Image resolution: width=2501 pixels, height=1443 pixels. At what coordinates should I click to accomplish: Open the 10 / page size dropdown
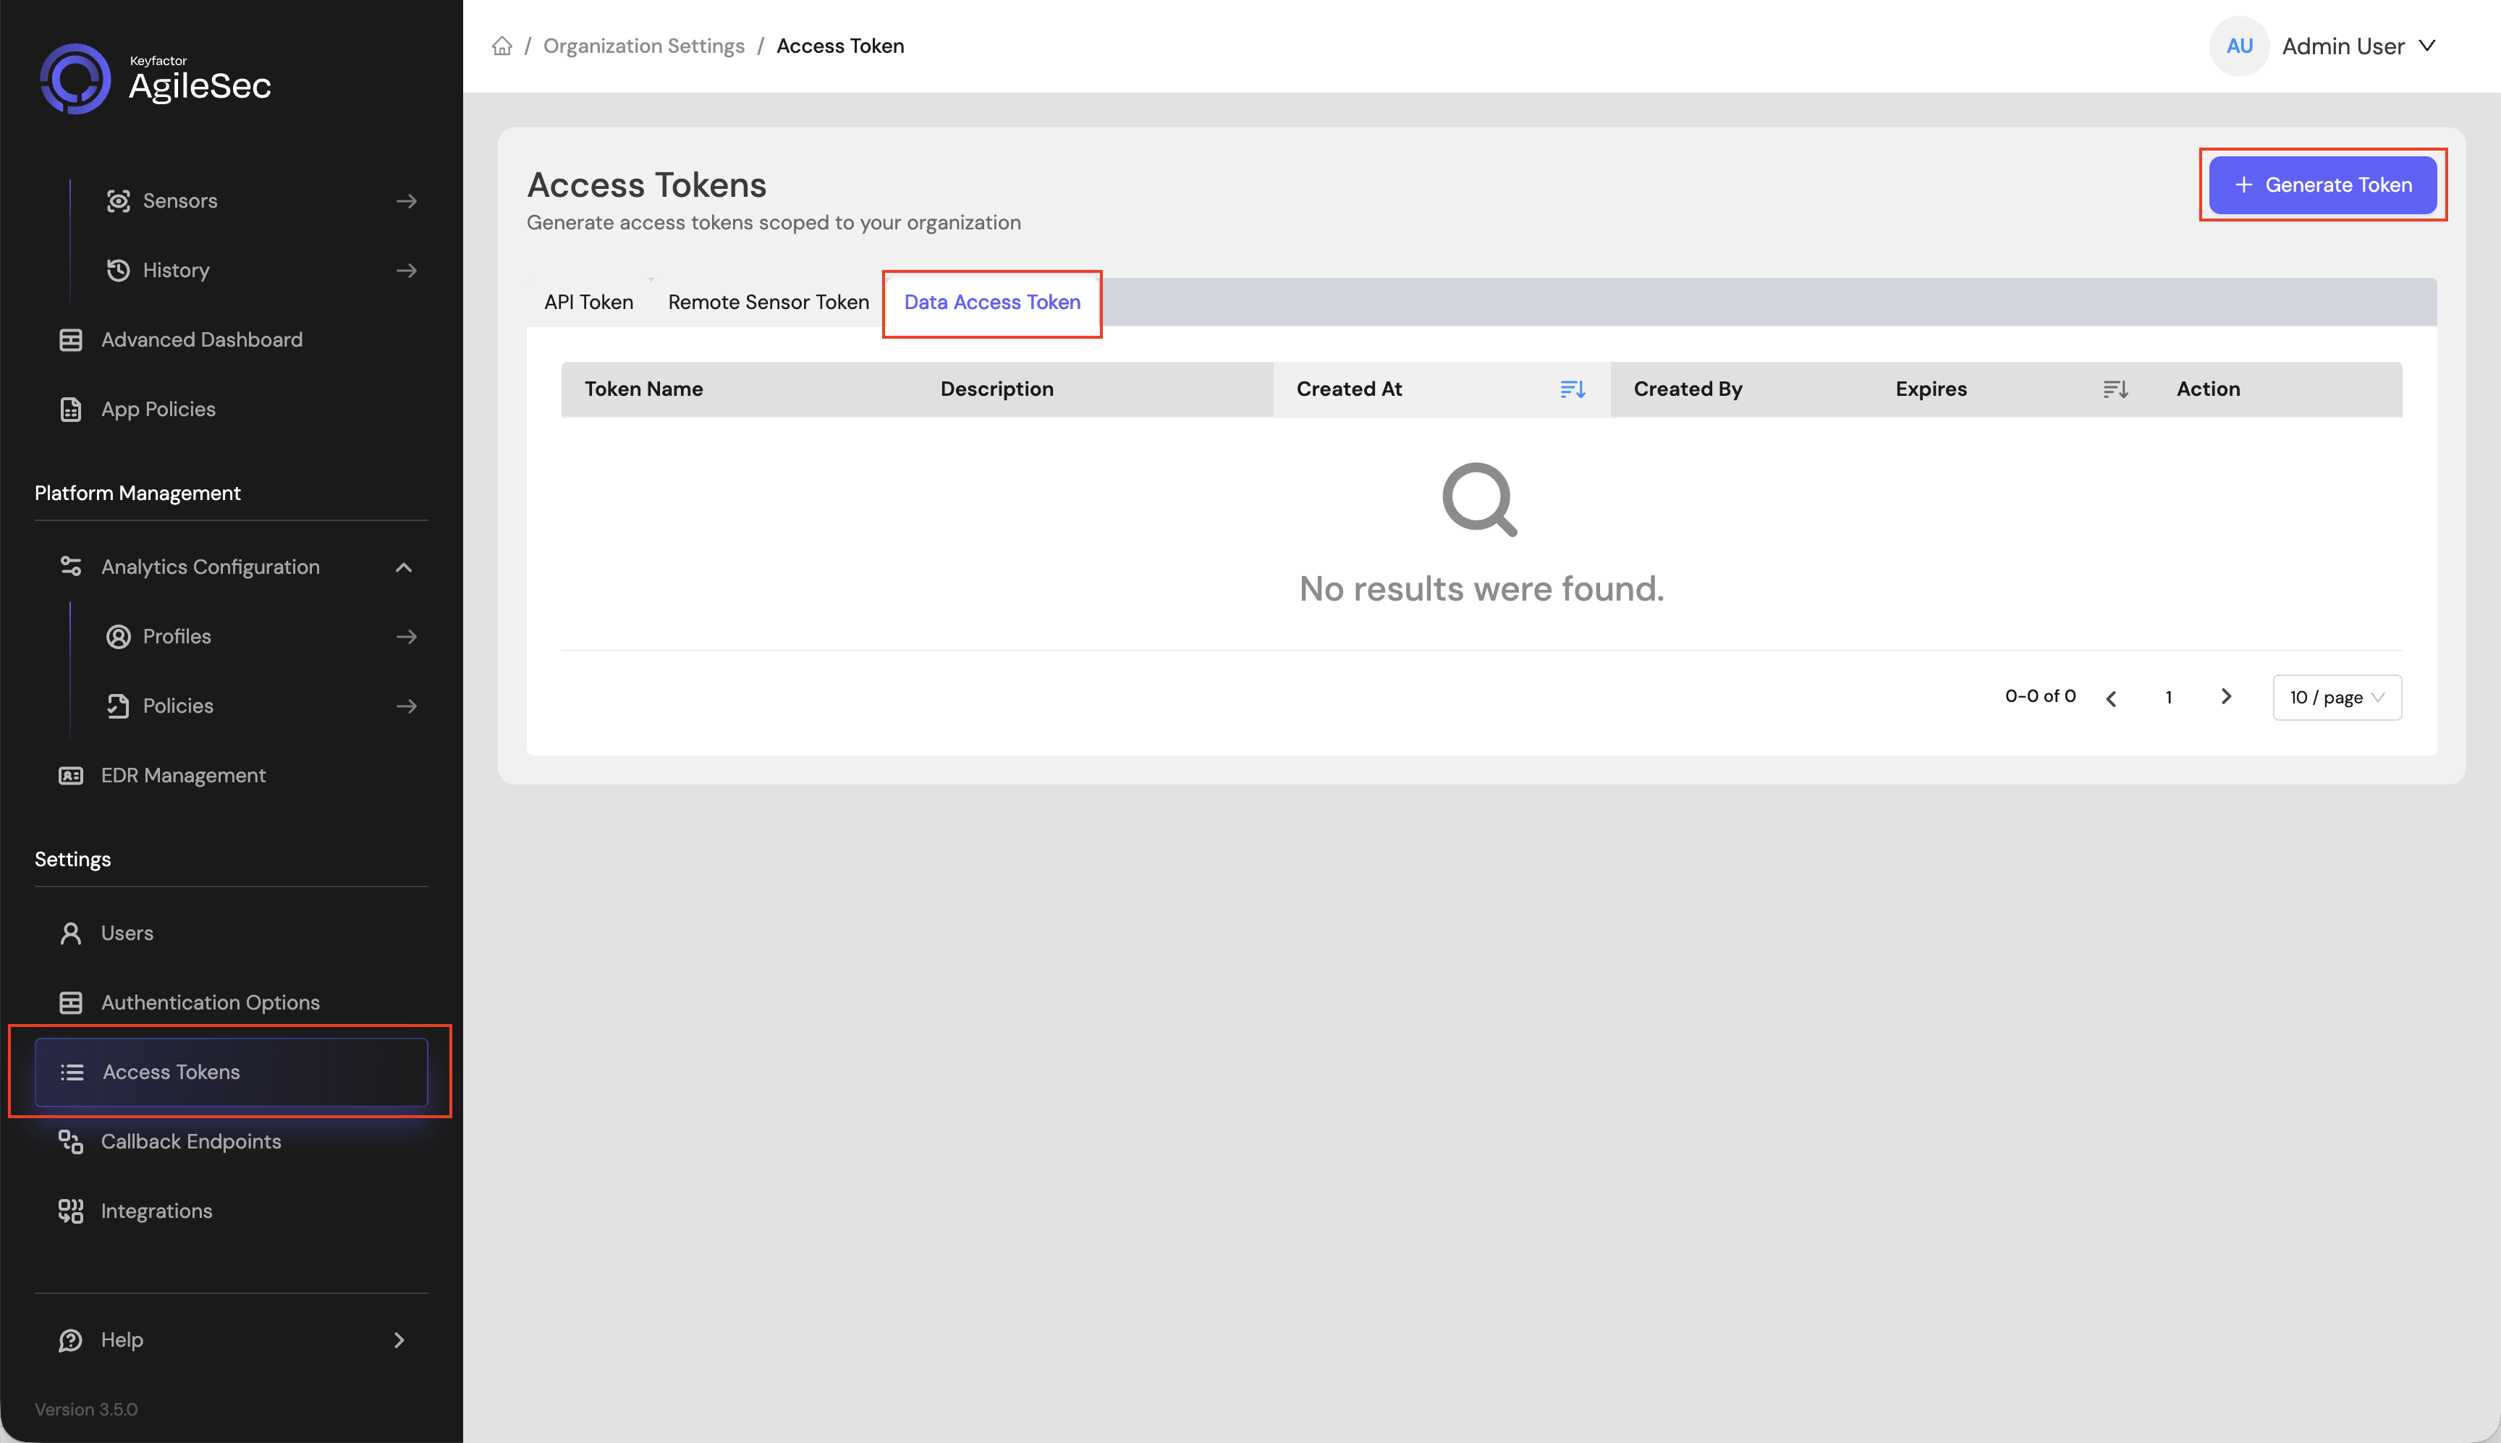(2337, 698)
